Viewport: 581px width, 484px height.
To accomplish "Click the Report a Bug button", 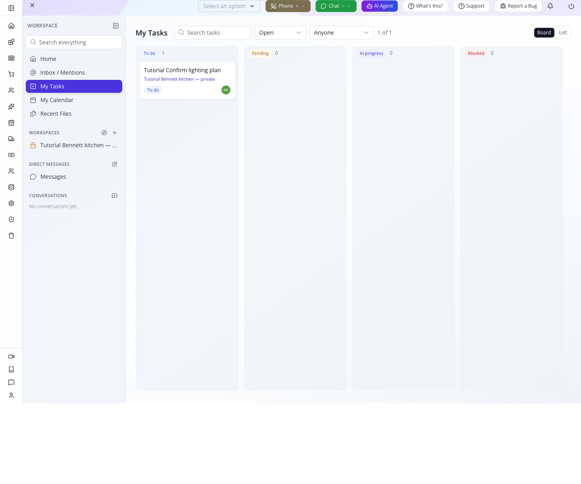I will pyautogui.click(x=518, y=6).
